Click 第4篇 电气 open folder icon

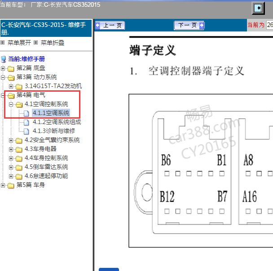(11, 96)
